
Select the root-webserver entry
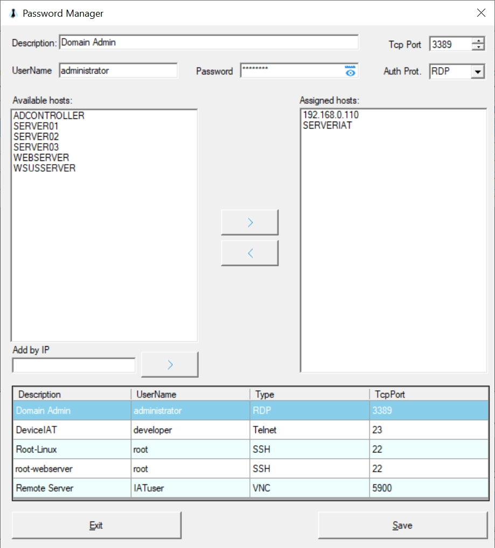click(72, 469)
